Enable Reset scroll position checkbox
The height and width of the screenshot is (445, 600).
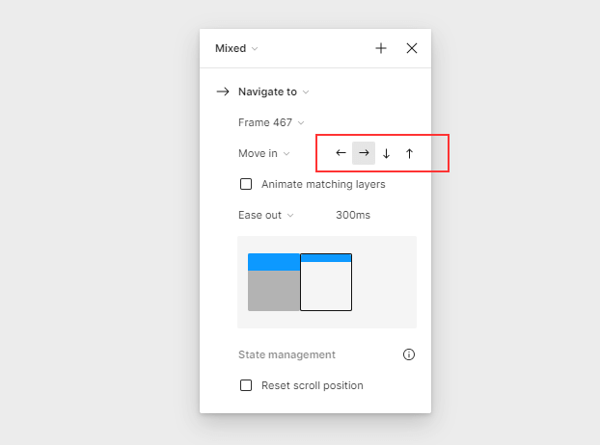[246, 385]
